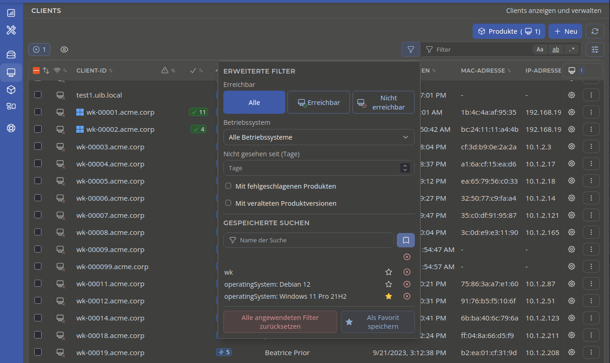Open the column selector chip showing 1
This screenshot has height=363, width=610.
coord(582,71)
